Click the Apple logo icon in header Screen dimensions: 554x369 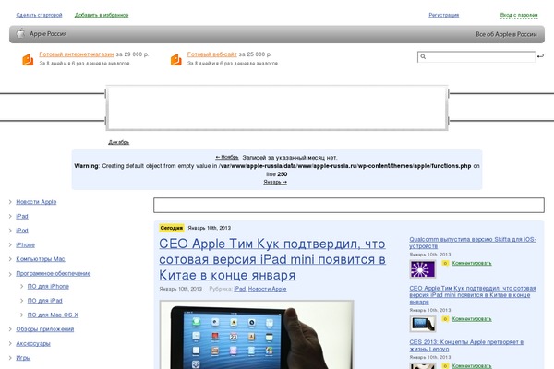(x=21, y=33)
